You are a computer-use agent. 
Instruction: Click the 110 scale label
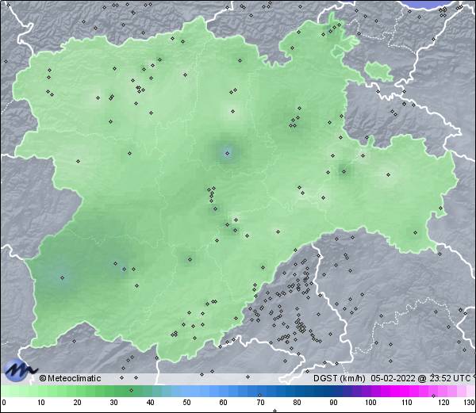(407, 403)
